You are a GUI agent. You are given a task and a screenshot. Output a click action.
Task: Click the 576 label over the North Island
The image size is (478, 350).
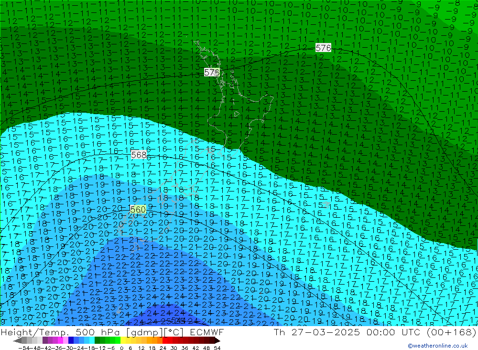[x=212, y=72]
